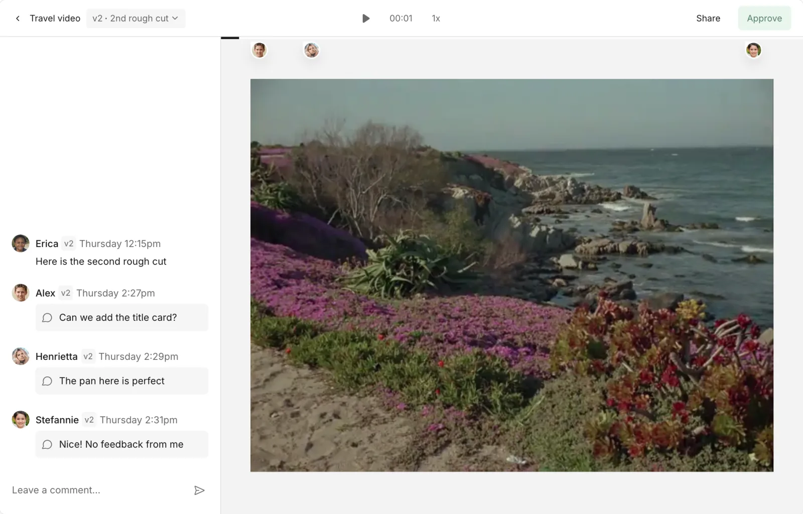Jump to Henrietta's timeline comment marker avatar

[x=311, y=50]
